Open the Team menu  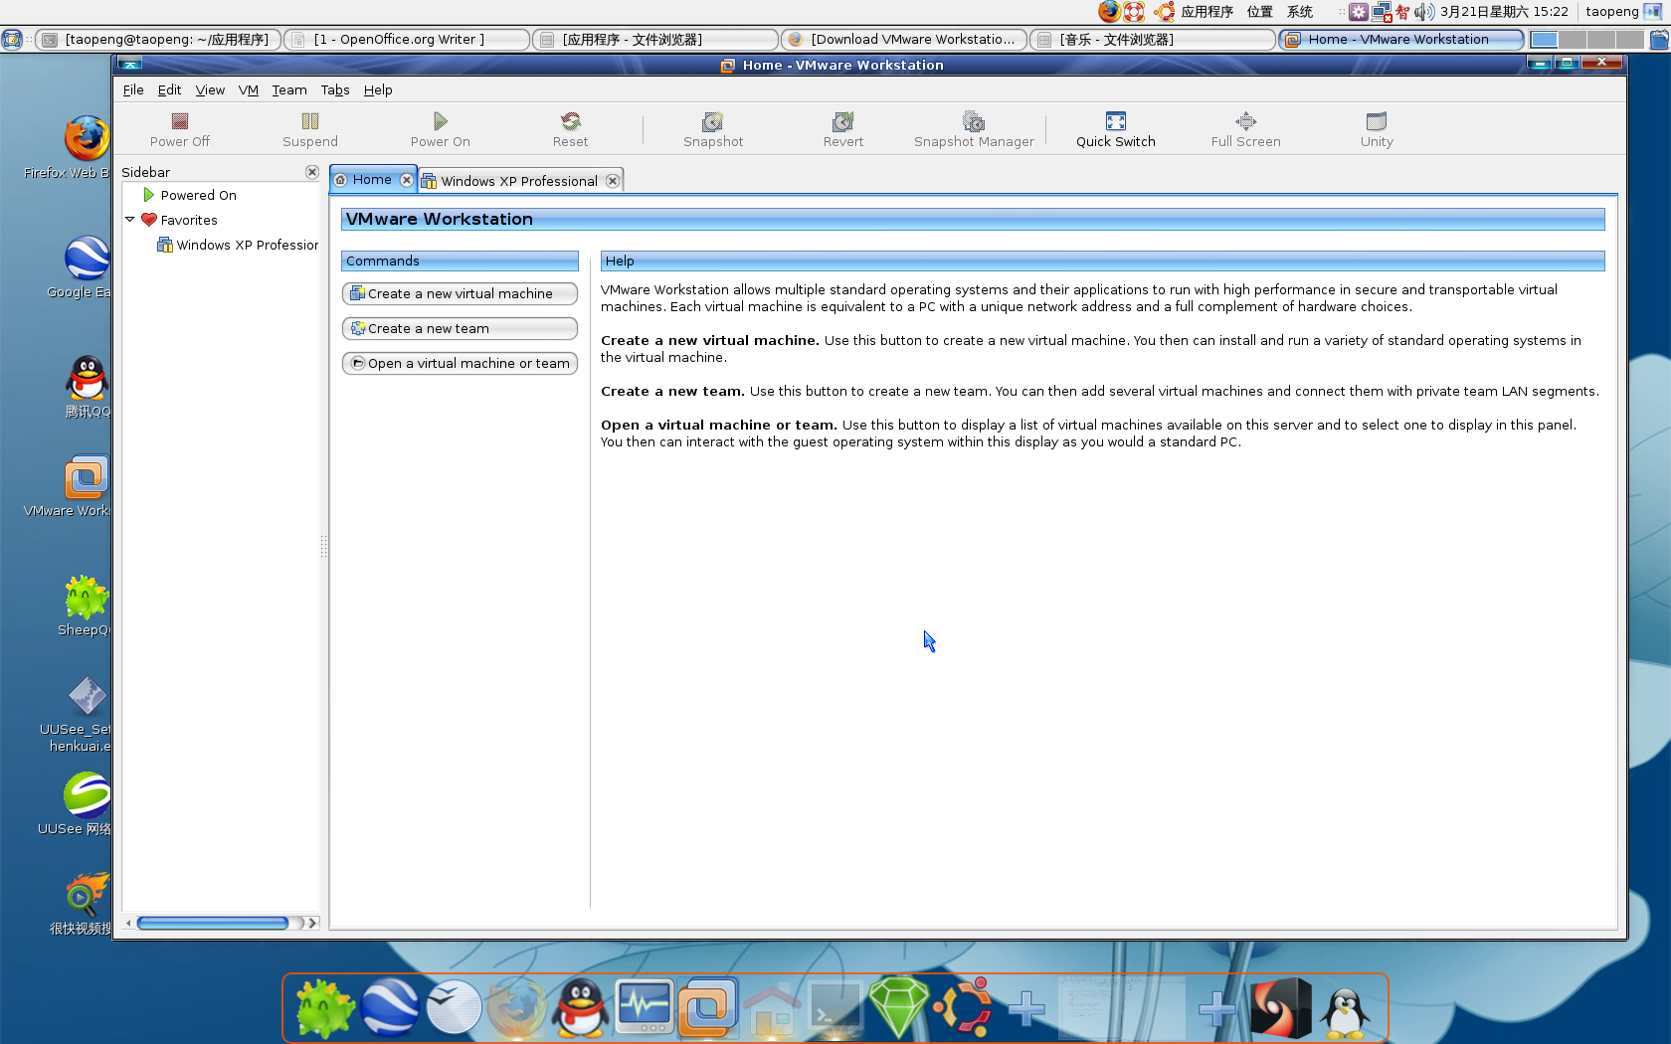click(289, 89)
